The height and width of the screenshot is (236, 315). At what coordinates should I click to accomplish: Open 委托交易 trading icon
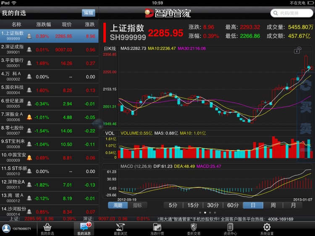coord(194,229)
